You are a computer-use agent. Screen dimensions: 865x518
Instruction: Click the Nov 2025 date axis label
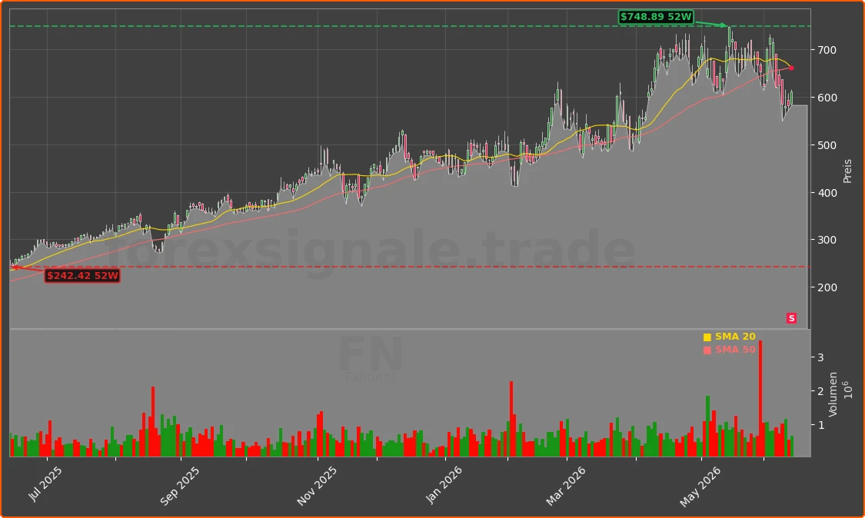316,486
